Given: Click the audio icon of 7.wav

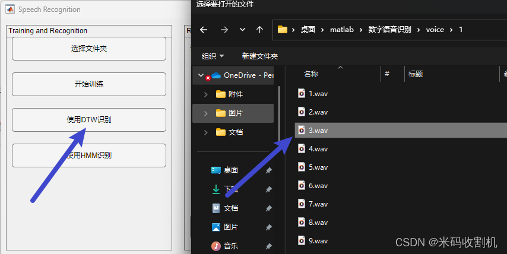Looking at the screenshot, I should click(302, 204).
